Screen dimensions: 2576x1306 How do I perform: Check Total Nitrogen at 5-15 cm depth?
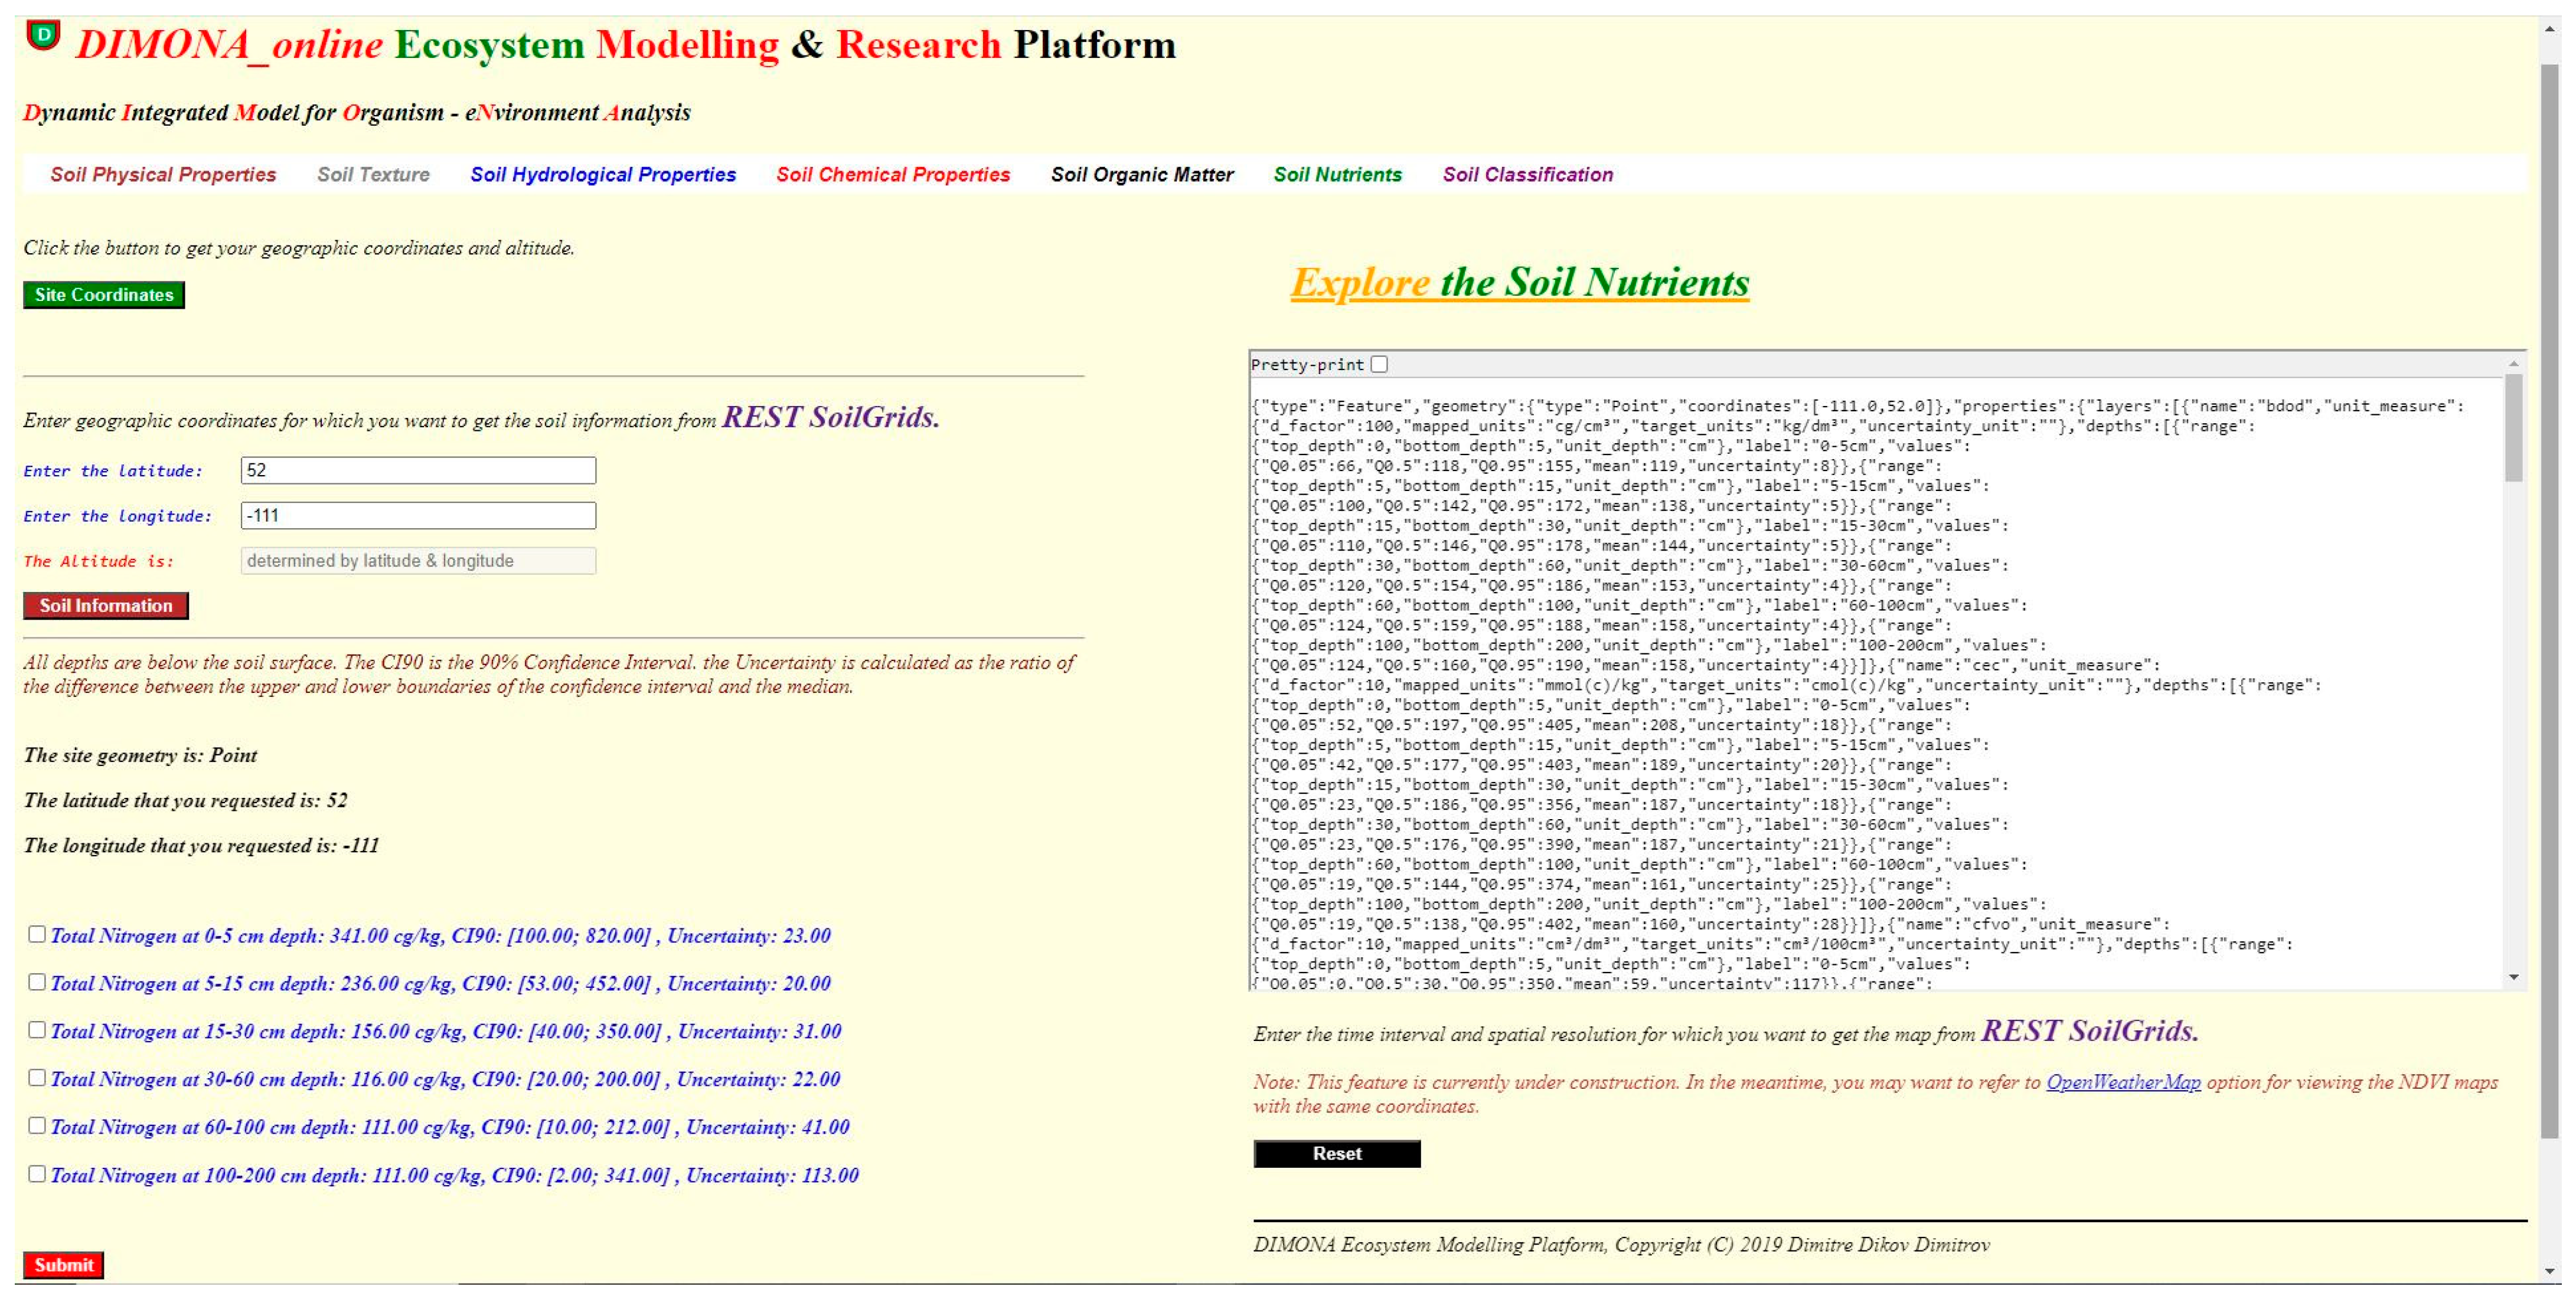(37, 982)
